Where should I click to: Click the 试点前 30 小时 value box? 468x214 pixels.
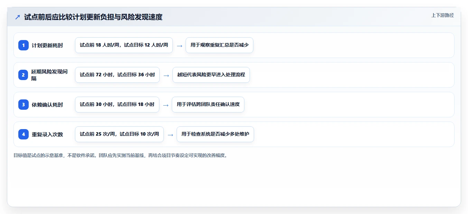pyautogui.click(x=117, y=105)
